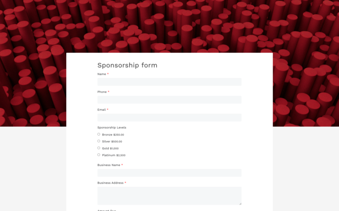Click the 'Business Name' field label
Screen dimensions: 339x211
[x=109, y=165]
